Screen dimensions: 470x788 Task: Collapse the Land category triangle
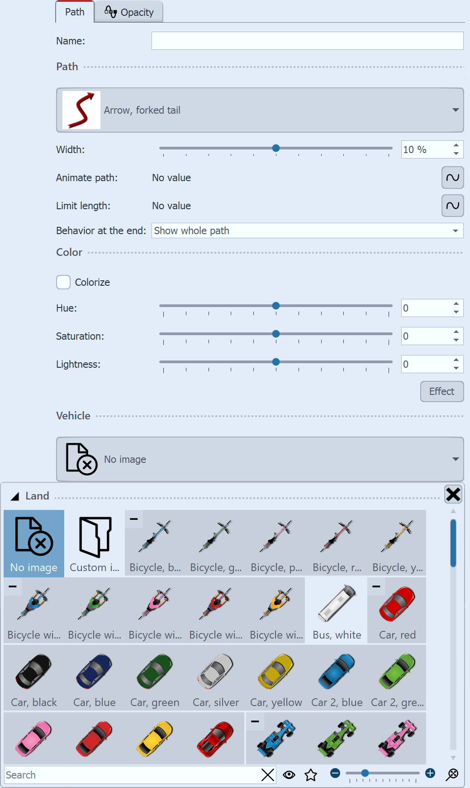15,497
